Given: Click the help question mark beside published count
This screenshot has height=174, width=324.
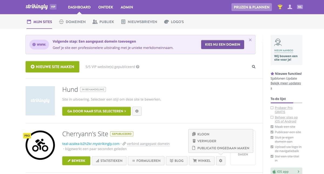Looking at the screenshot, I should coord(138,67).
